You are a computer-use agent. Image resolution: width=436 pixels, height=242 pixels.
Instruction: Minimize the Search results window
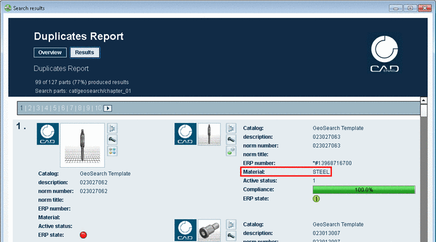coord(396,8)
